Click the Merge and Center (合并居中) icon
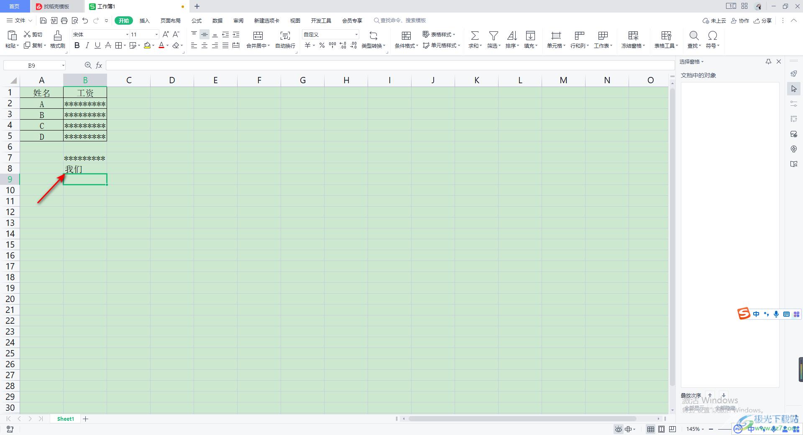The height and width of the screenshot is (435, 803). click(258, 36)
